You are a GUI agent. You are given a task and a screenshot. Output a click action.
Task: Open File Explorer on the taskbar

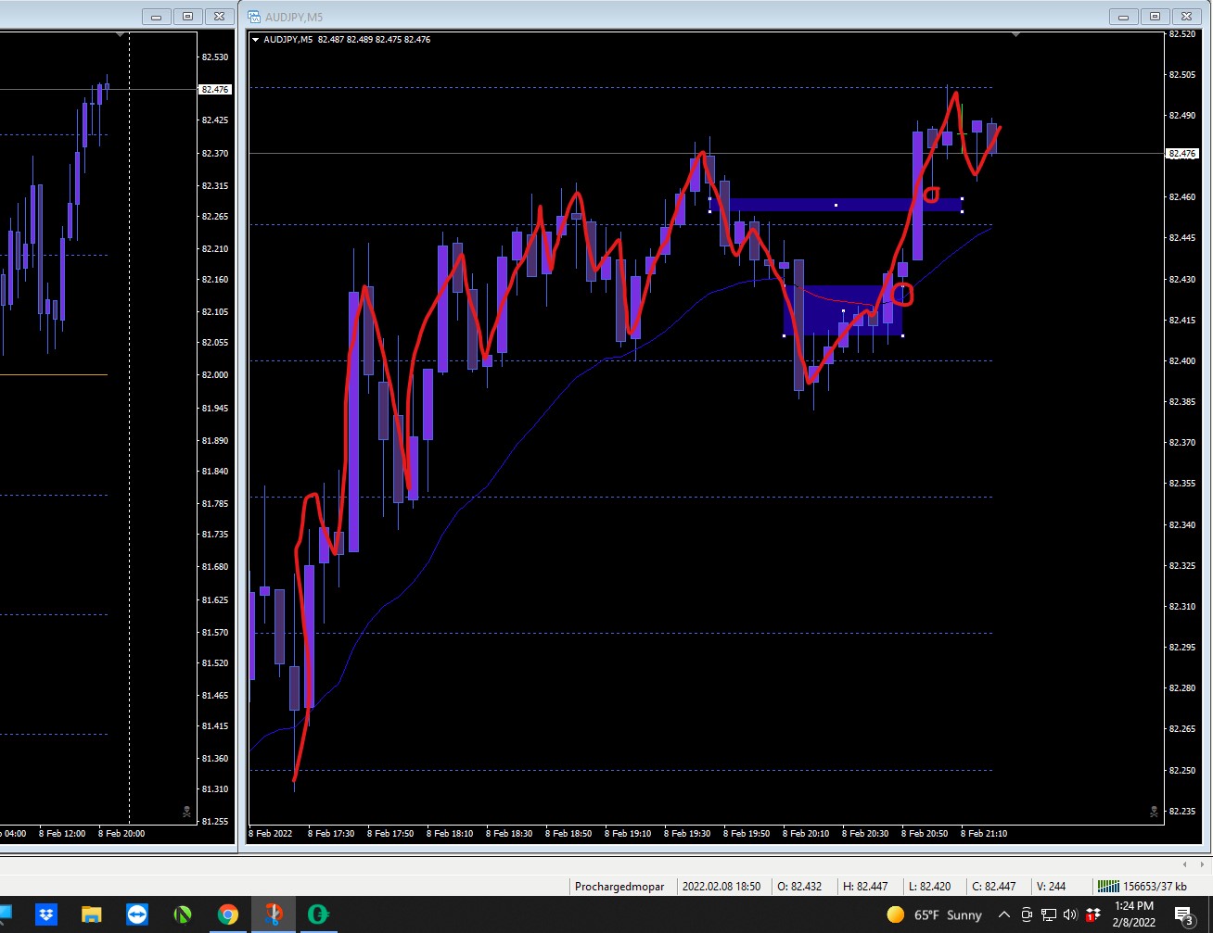[91, 914]
